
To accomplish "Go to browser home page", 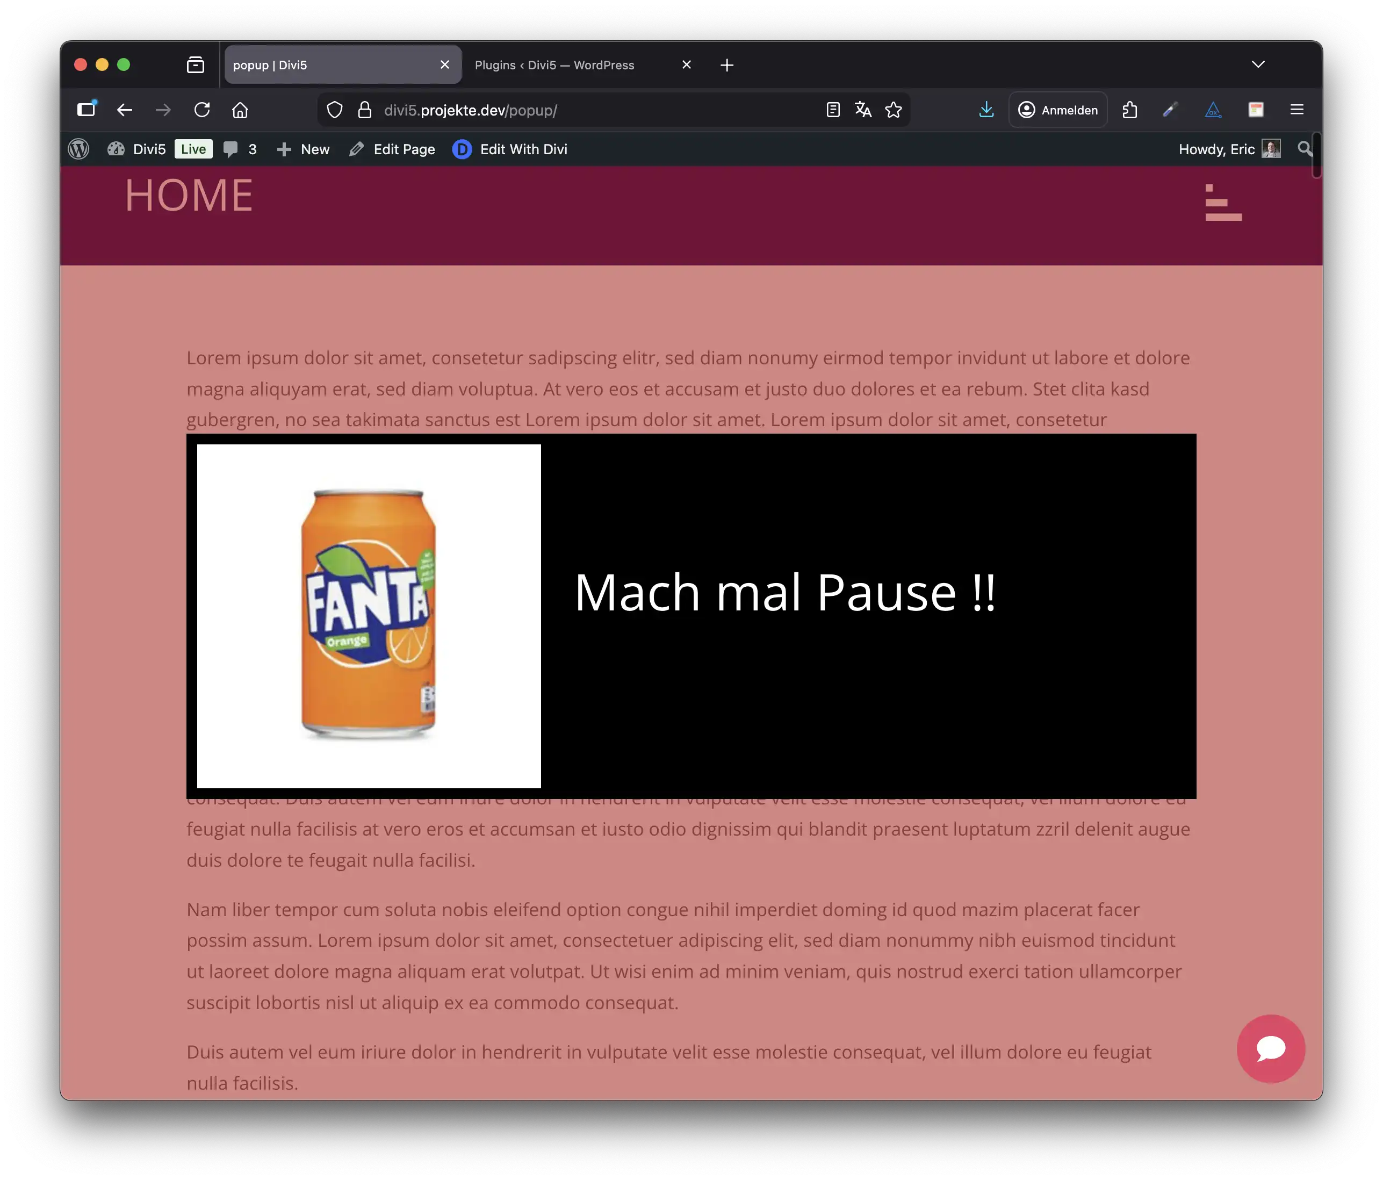I will [240, 110].
